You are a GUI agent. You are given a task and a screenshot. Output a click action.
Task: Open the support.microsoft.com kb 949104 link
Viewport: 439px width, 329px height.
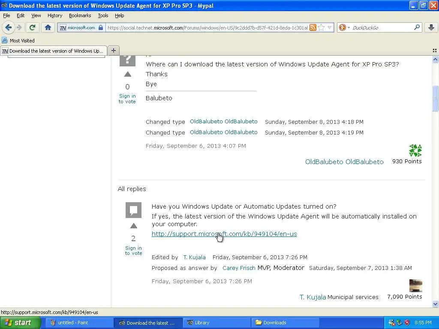point(224,234)
